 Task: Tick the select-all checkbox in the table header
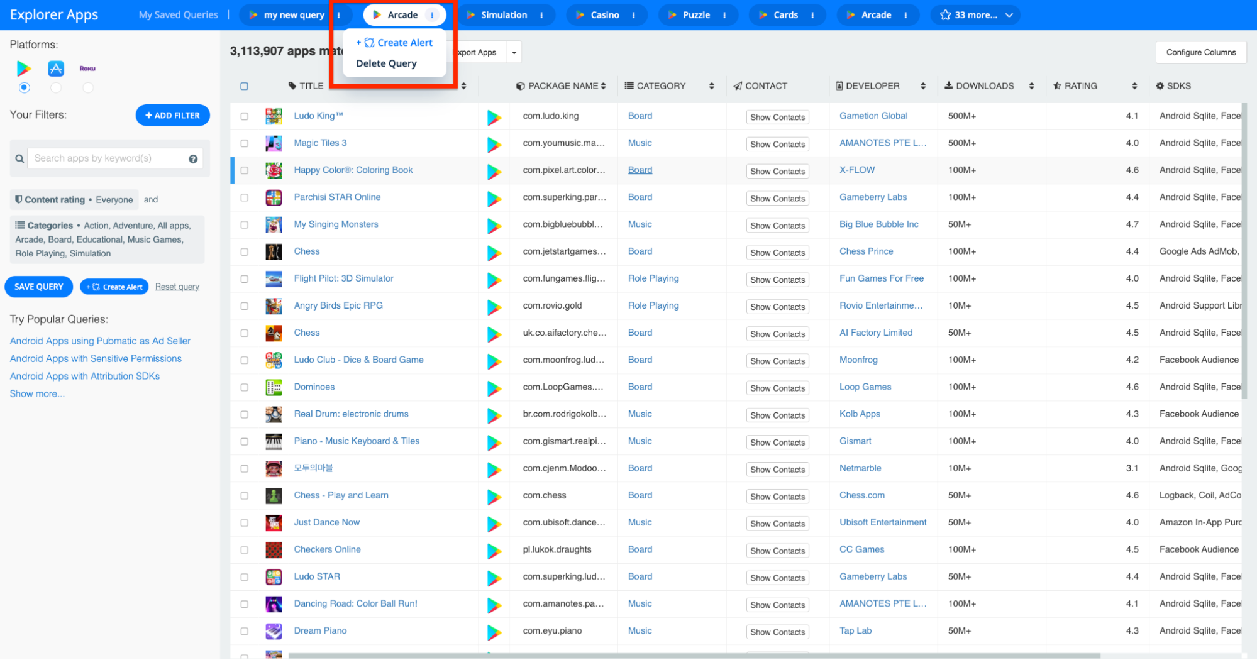tap(244, 86)
